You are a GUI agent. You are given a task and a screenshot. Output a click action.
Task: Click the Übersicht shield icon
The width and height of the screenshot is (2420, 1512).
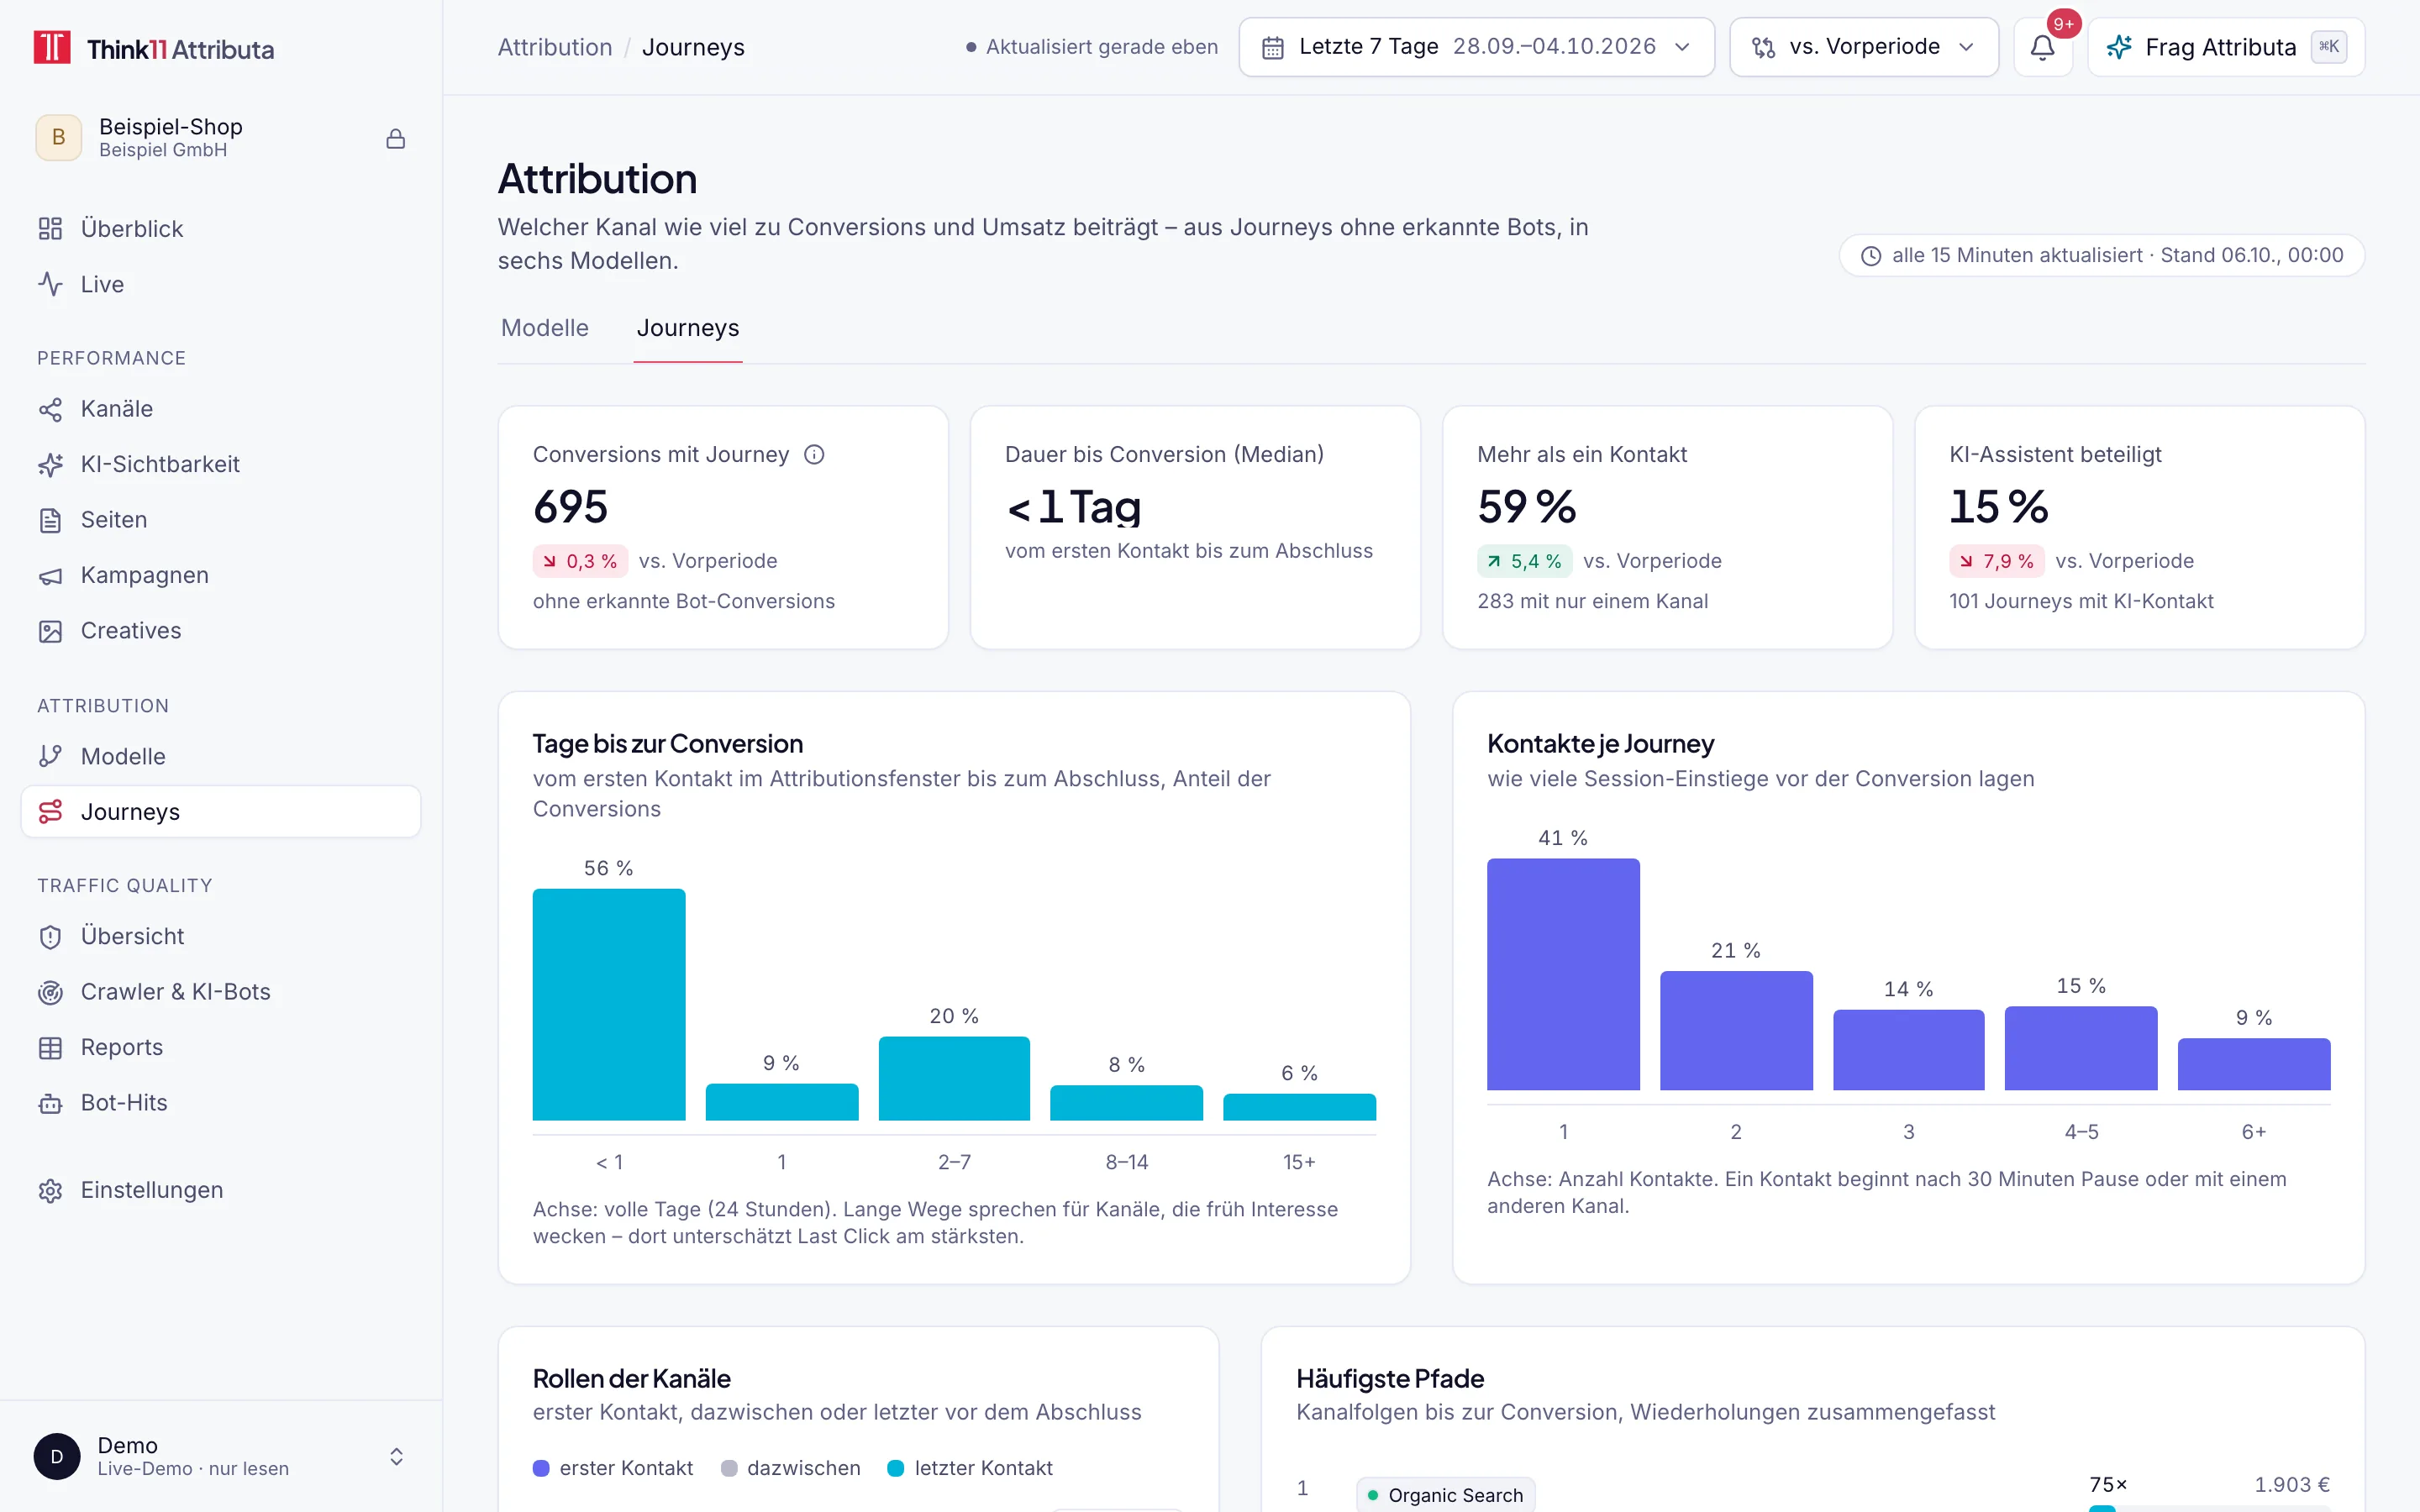pos(50,936)
